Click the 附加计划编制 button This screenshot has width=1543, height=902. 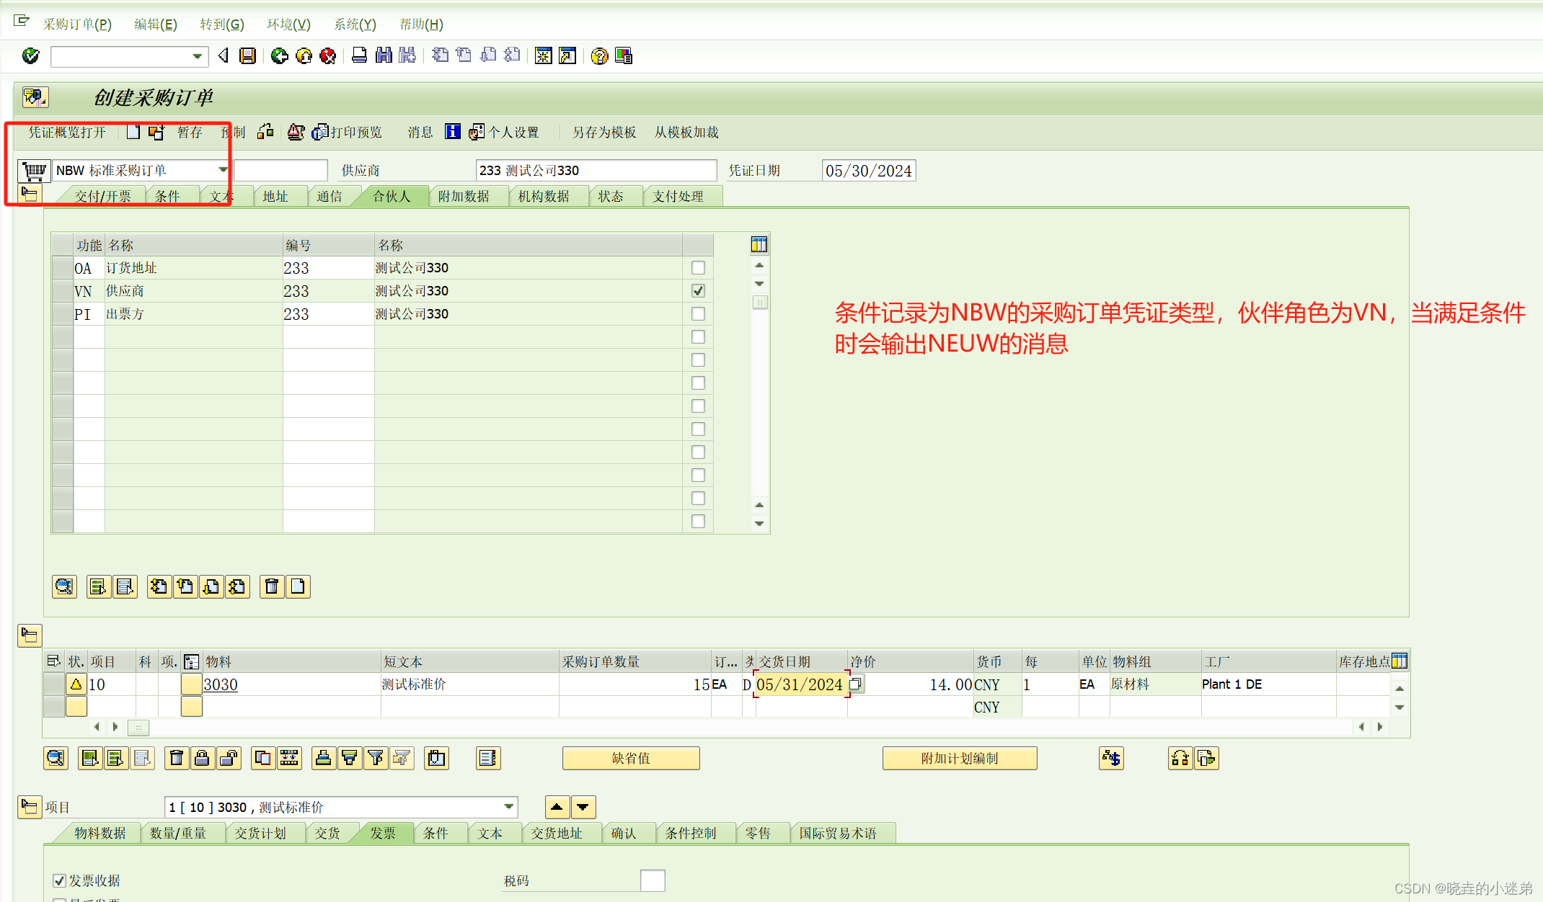click(x=959, y=758)
